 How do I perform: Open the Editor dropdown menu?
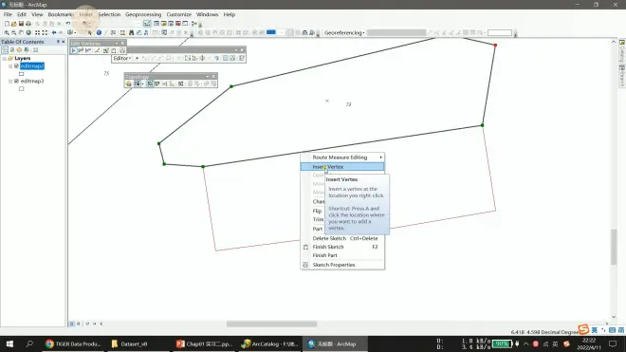(122, 58)
